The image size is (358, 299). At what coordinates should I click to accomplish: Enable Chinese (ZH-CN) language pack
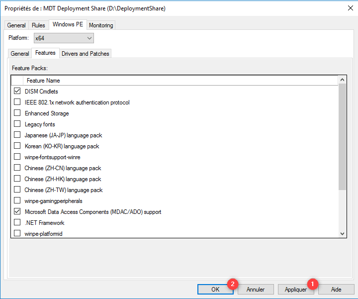[17, 168]
